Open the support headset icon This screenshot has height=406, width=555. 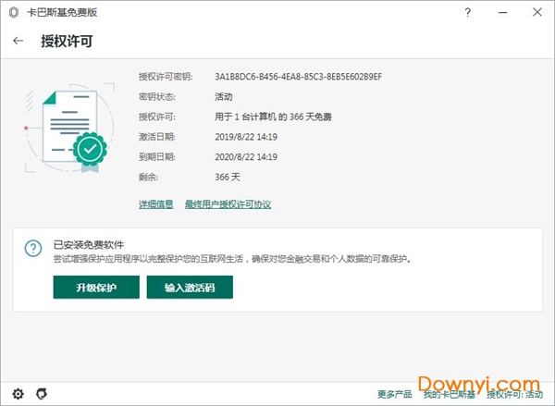tap(42, 393)
